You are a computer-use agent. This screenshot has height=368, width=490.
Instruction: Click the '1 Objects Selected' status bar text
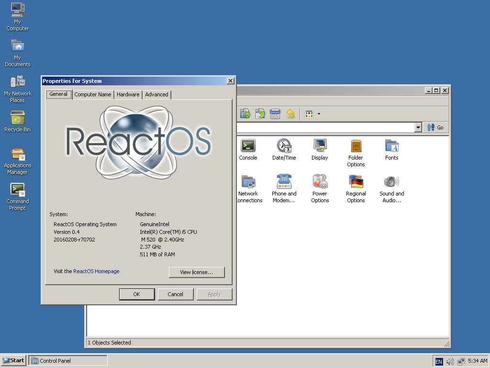110,343
